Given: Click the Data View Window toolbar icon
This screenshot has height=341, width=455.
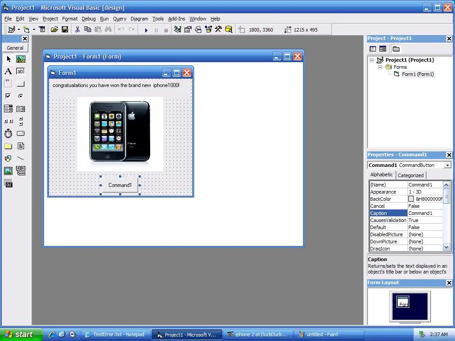Looking at the screenshot, I should pos(229,30).
